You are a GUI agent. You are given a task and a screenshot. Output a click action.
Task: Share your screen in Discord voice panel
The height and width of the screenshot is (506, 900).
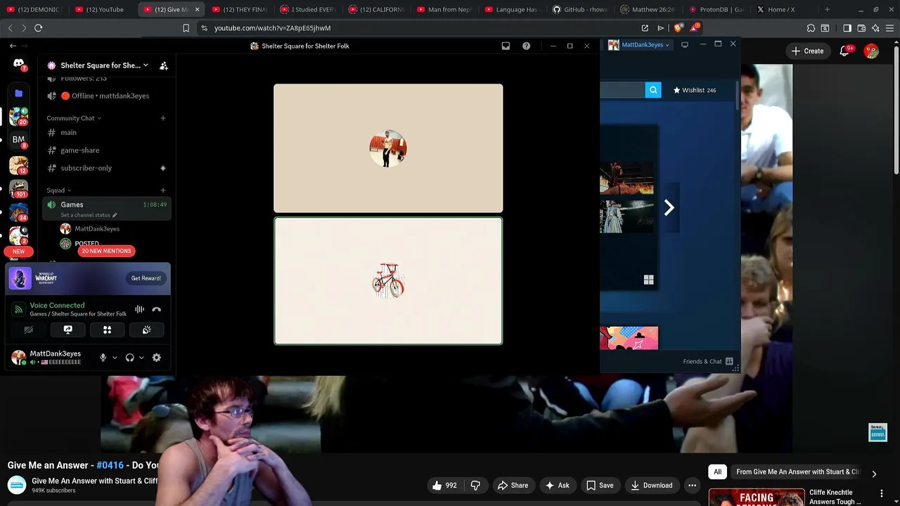coord(68,330)
